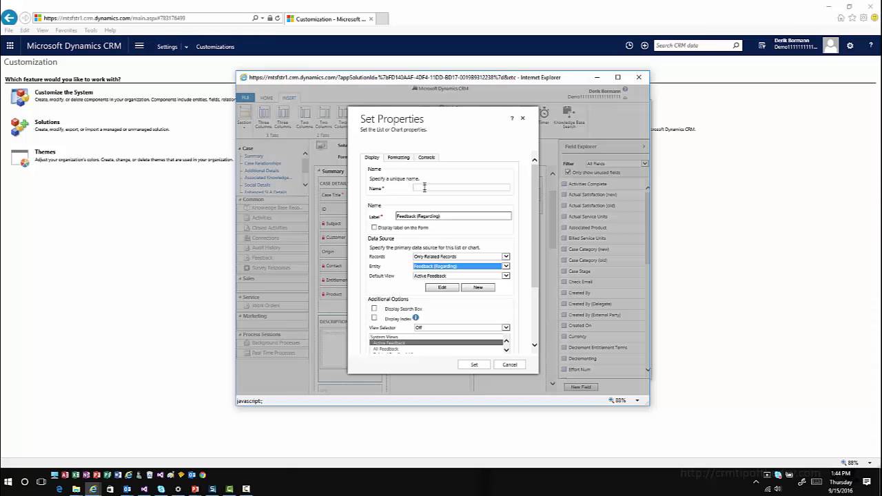Open the HOME ribbon tab

tap(267, 98)
